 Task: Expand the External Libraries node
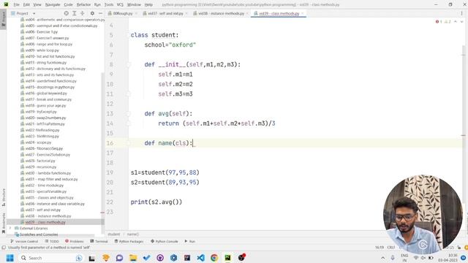10,228
